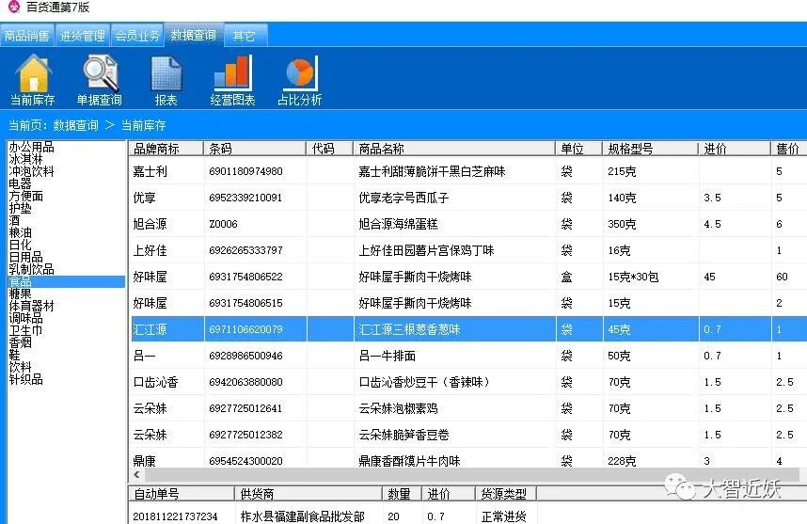Viewport: 807px width, 524px height.
Task: Select the 针织品 category
Action: point(25,379)
